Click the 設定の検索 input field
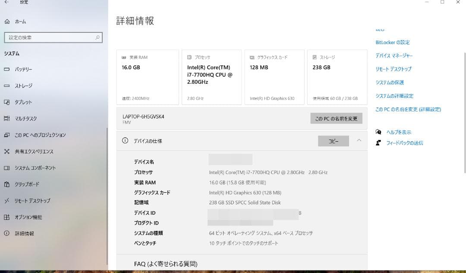Image resolution: width=466 pixels, height=273 pixels. click(x=53, y=38)
